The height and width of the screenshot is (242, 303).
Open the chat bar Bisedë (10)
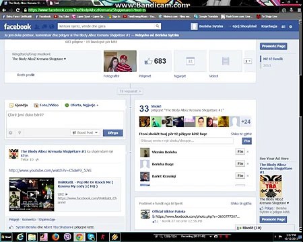(x=265, y=228)
